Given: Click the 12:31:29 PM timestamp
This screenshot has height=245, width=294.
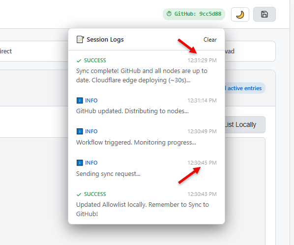Looking at the screenshot, I should (x=202, y=60).
